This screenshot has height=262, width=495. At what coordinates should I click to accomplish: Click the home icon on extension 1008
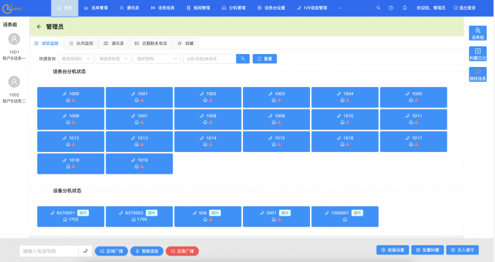[205, 122]
